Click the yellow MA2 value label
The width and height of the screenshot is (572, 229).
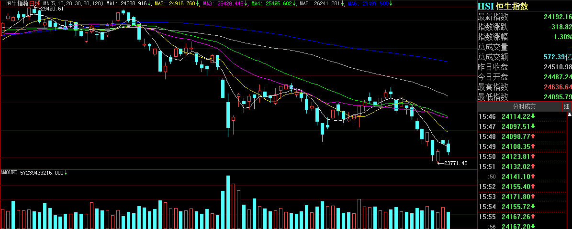point(175,3)
